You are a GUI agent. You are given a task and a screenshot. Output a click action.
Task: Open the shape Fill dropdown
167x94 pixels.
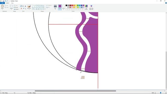coord(48,7)
